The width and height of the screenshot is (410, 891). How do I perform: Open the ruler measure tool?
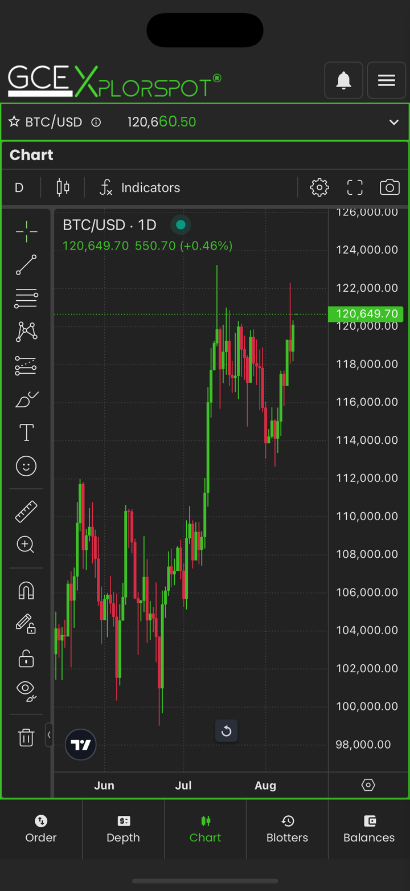(x=26, y=512)
